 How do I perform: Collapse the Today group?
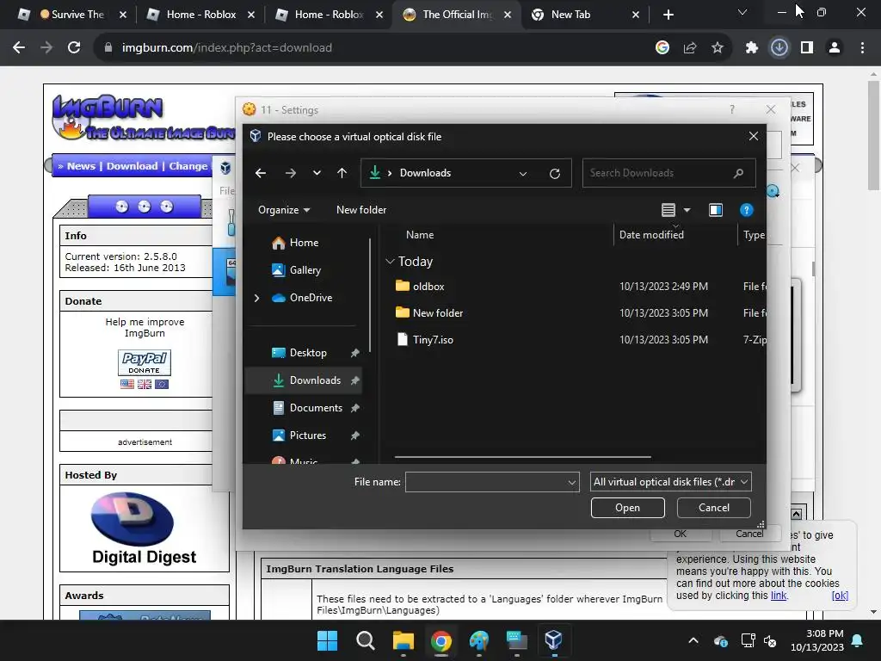pyautogui.click(x=390, y=262)
